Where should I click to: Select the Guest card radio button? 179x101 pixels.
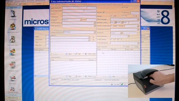tap(124, 47)
